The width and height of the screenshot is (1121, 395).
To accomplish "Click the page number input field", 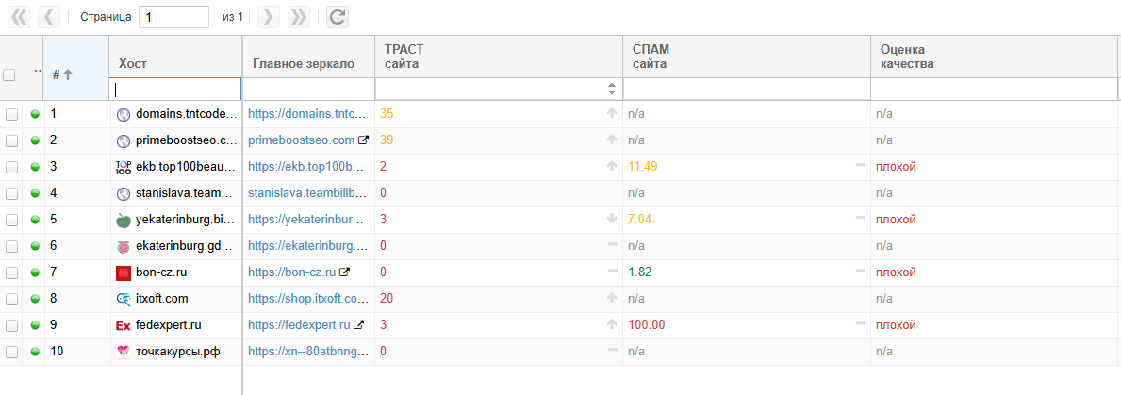I will (x=173, y=17).
